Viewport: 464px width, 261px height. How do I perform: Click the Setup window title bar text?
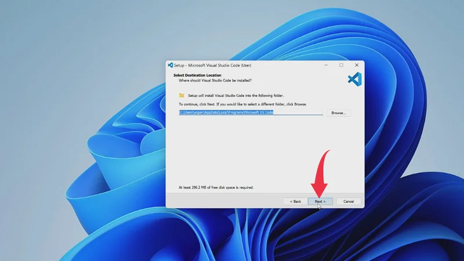[x=209, y=65]
